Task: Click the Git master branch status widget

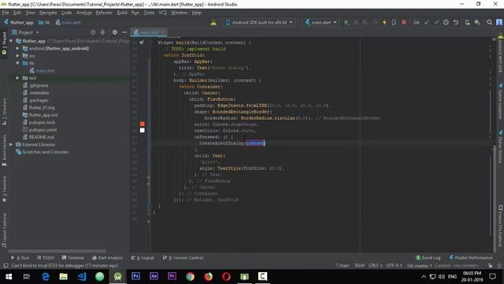Action: coord(419,266)
